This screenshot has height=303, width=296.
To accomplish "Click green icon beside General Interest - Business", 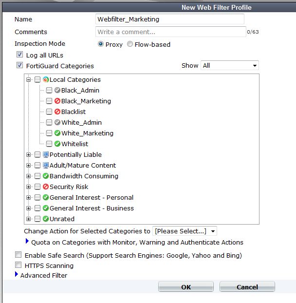I will [x=46, y=208].
